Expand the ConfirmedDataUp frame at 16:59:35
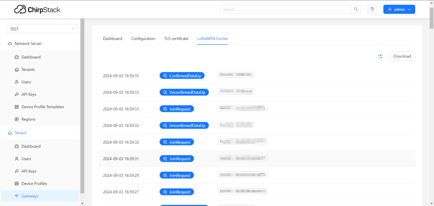The height and width of the screenshot is (206, 434). 182,76
